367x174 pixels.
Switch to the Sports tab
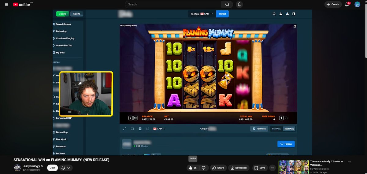(x=76, y=14)
